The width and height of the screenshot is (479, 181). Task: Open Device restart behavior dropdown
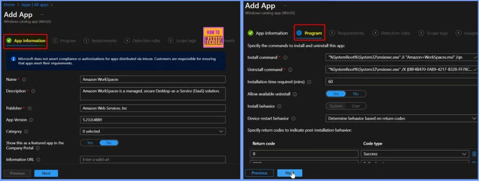[402, 118]
